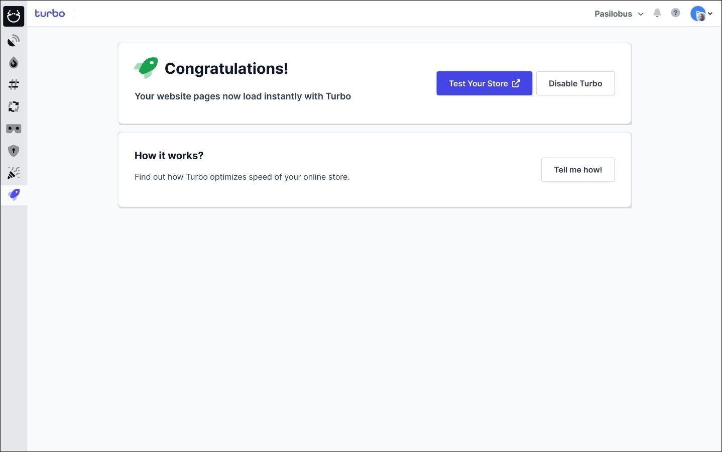Image resolution: width=722 pixels, height=452 pixels.
Task: Open the user avatar account menu
Action: 701,14
